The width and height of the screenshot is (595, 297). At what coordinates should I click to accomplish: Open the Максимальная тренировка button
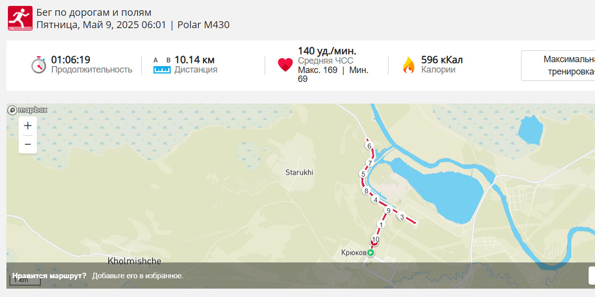pyautogui.click(x=558, y=66)
